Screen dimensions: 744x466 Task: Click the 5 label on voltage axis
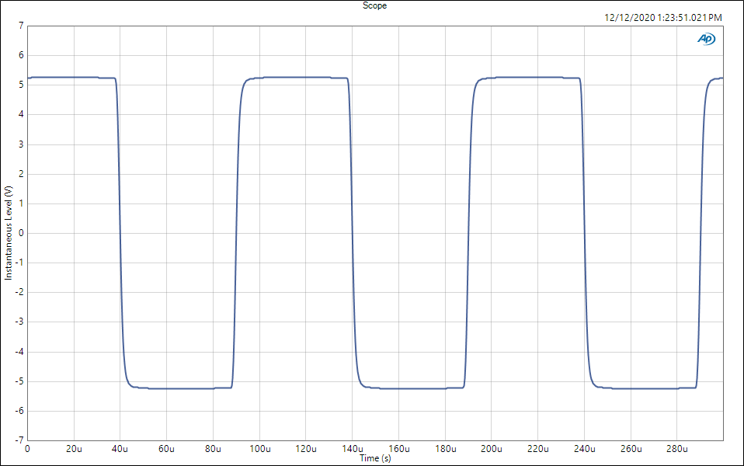click(21, 85)
